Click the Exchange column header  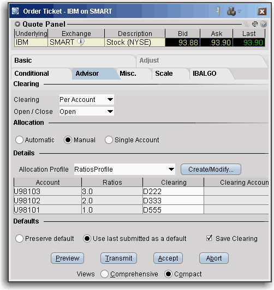pyautogui.click(x=76, y=33)
